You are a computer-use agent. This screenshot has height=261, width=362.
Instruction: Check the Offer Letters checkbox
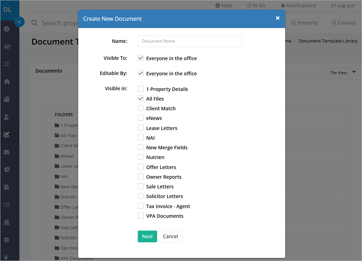(141, 167)
